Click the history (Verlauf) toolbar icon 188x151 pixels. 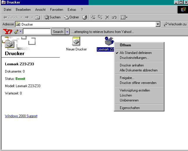tap(85, 17)
